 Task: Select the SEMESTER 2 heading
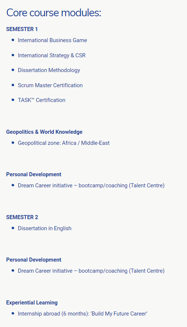click(x=22, y=217)
